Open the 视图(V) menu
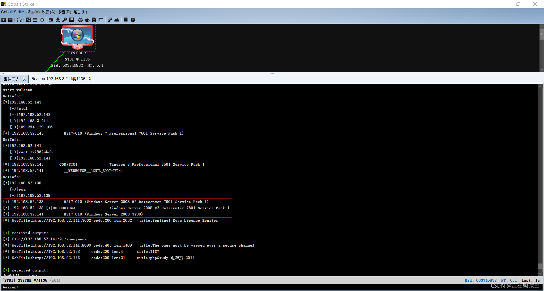Viewport: 544px width, 291px height. (33, 12)
